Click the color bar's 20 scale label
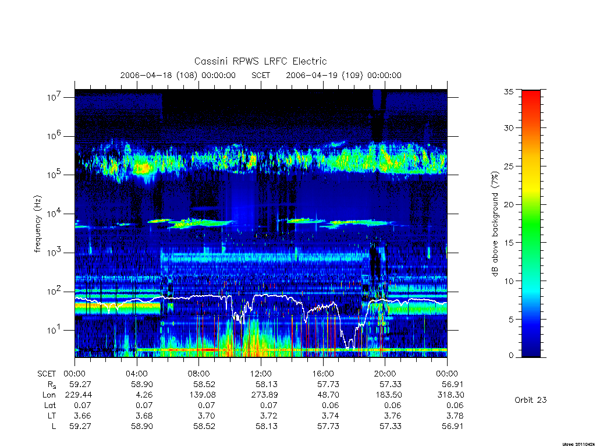The width and height of the screenshot is (596, 447). click(508, 204)
